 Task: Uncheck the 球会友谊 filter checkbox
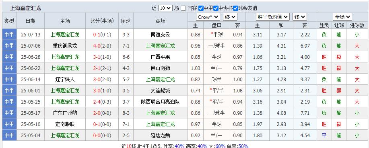tap(235, 8)
